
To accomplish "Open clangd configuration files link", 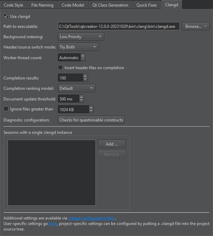I will point(92,218).
